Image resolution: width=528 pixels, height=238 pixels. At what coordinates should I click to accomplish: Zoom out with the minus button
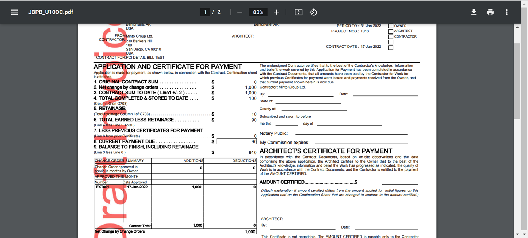[240, 12]
